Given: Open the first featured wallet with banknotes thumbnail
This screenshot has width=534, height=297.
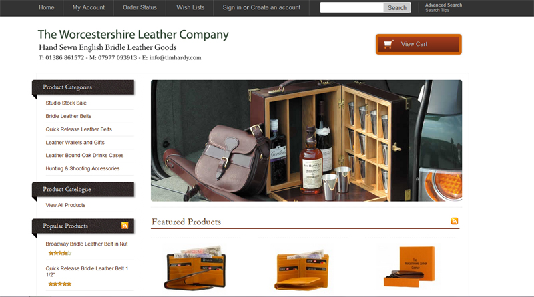Looking at the screenshot, I should 196,268.
